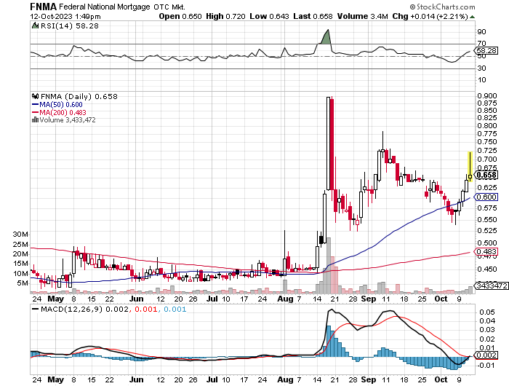Click the red 0.001 MACD signal value
Screen dimensions: 509x386
tap(145, 310)
